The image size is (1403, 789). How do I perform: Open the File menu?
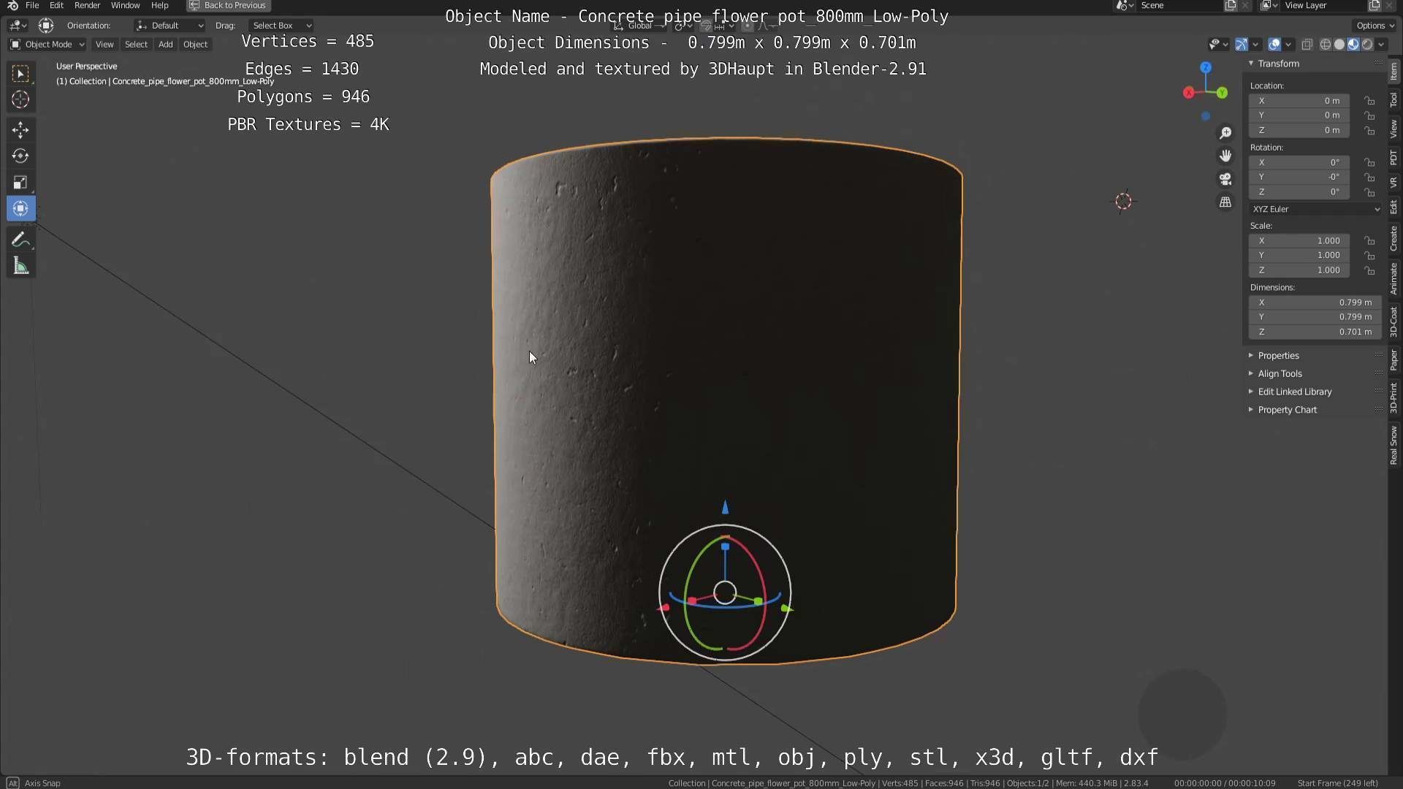point(32,5)
